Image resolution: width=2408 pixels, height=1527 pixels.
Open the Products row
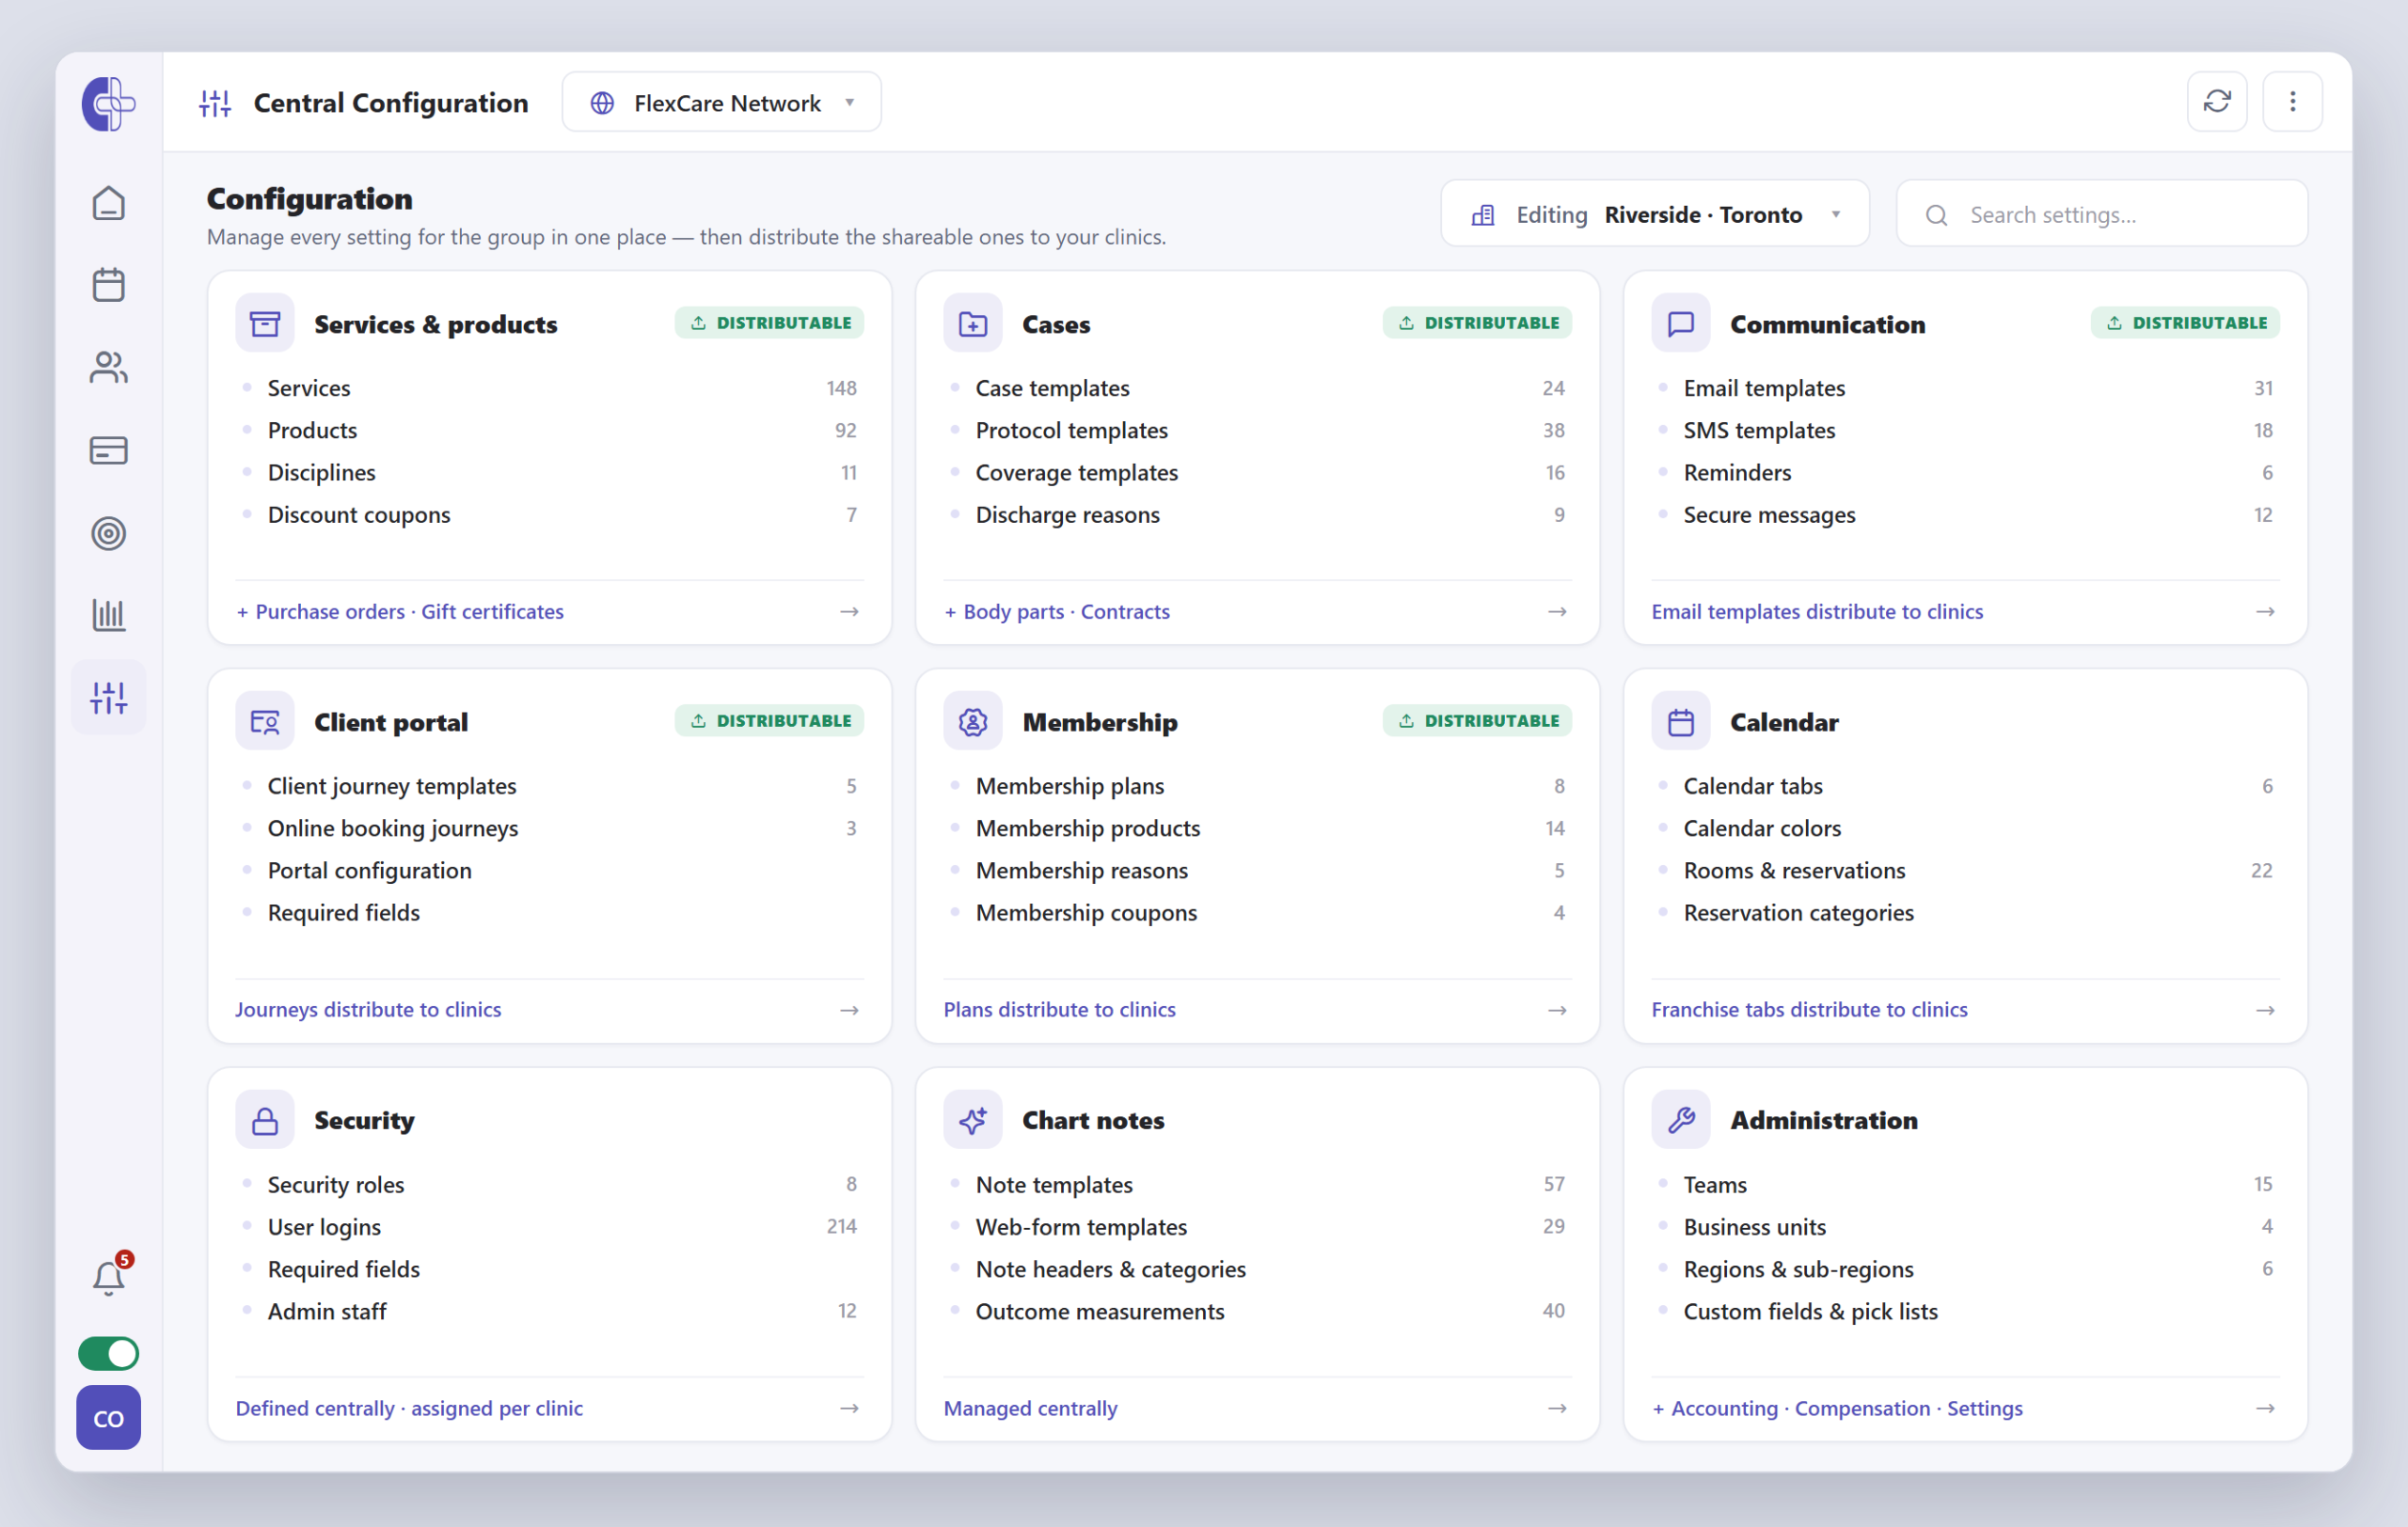549,430
